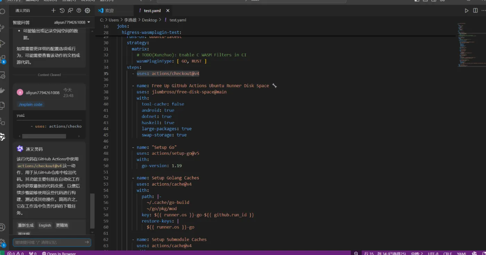Click 'uses: actions/checkout@v4' in the editor
The image size is (486, 255).
[168, 74]
